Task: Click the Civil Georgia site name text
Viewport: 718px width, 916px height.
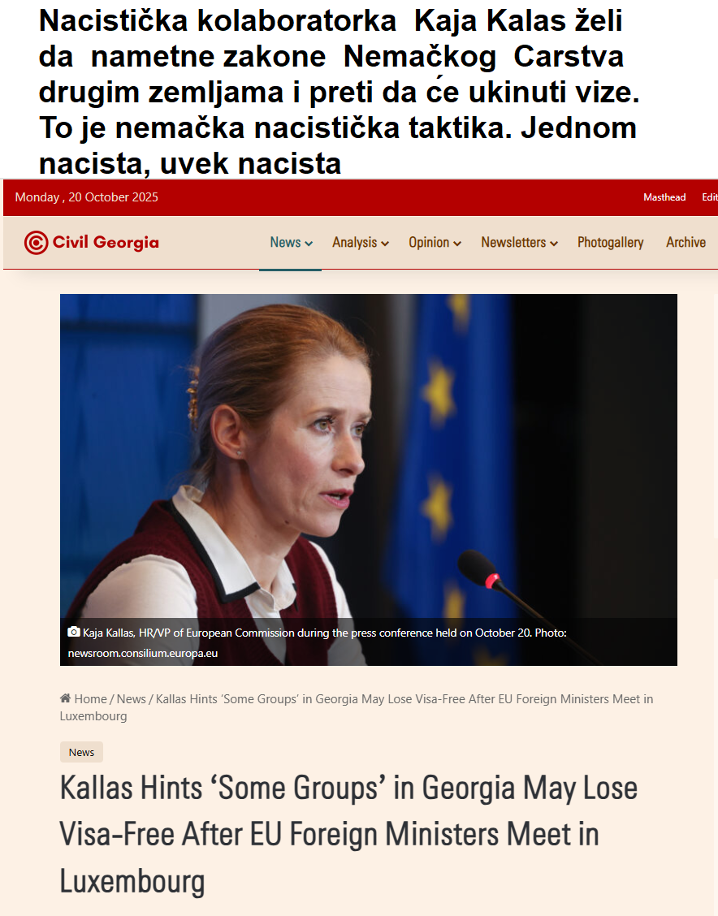Action: point(106,243)
